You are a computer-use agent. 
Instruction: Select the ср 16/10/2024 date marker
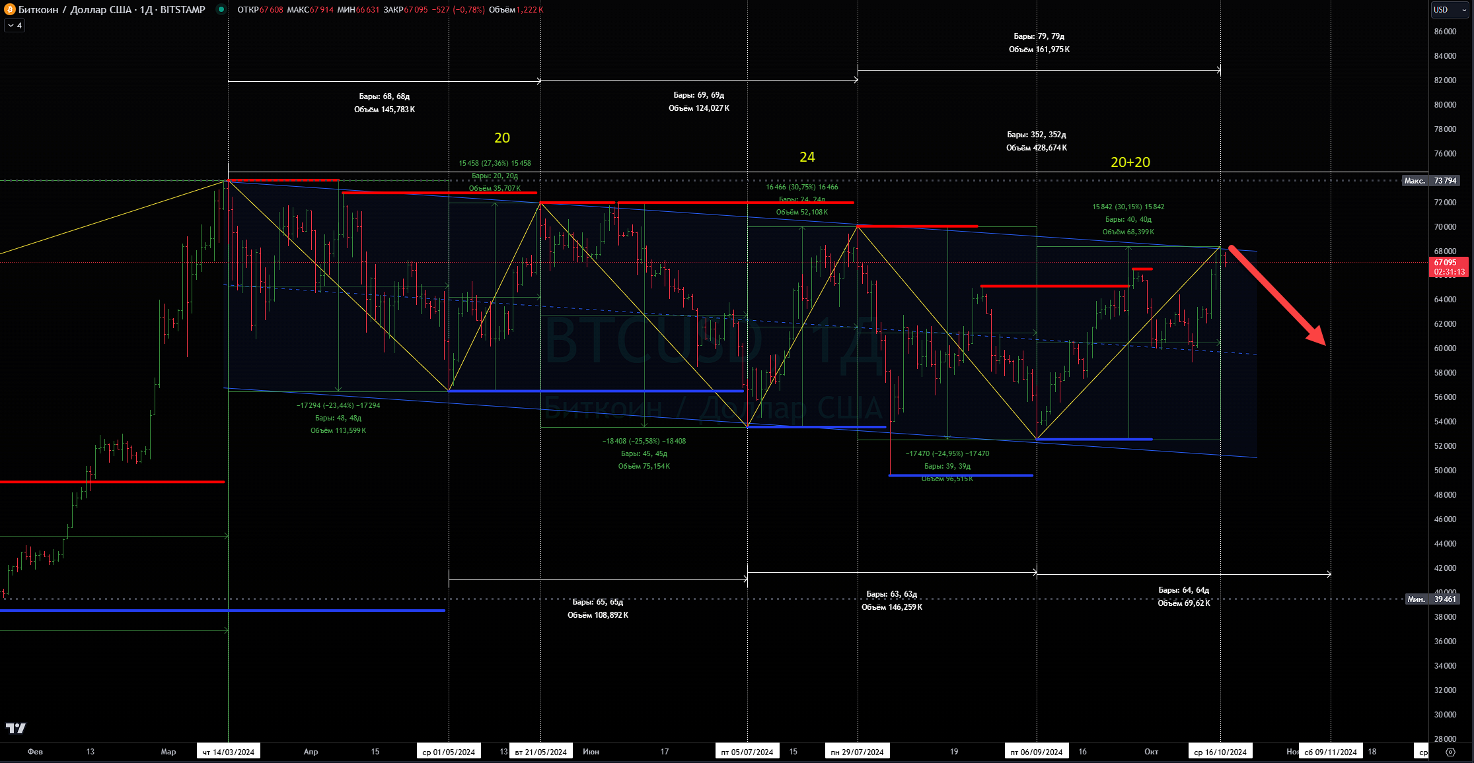pyautogui.click(x=1220, y=752)
